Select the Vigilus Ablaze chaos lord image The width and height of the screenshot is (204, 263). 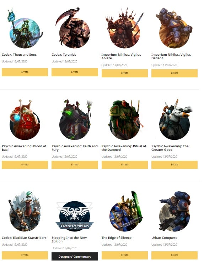[x=125, y=28]
